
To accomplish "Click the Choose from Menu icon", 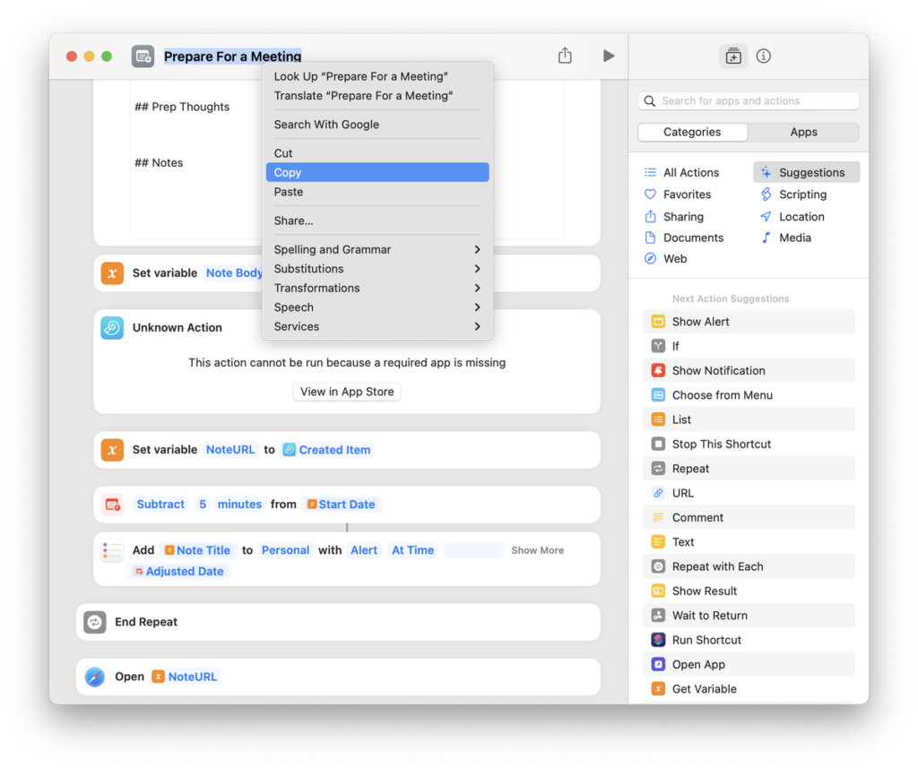I will [x=658, y=395].
